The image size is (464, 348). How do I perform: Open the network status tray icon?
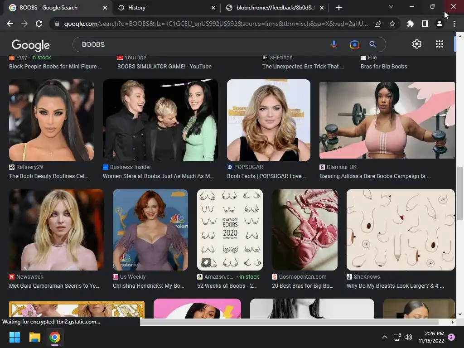pos(397,337)
